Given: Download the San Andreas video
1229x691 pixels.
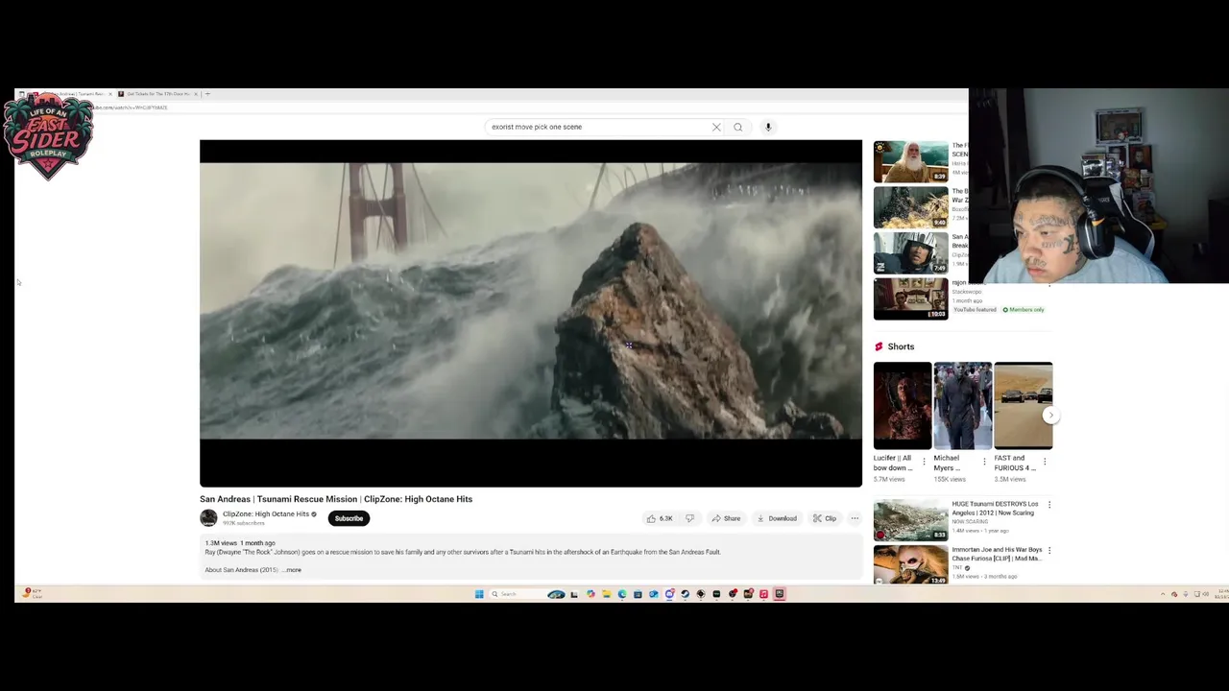Looking at the screenshot, I should click(x=777, y=518).
